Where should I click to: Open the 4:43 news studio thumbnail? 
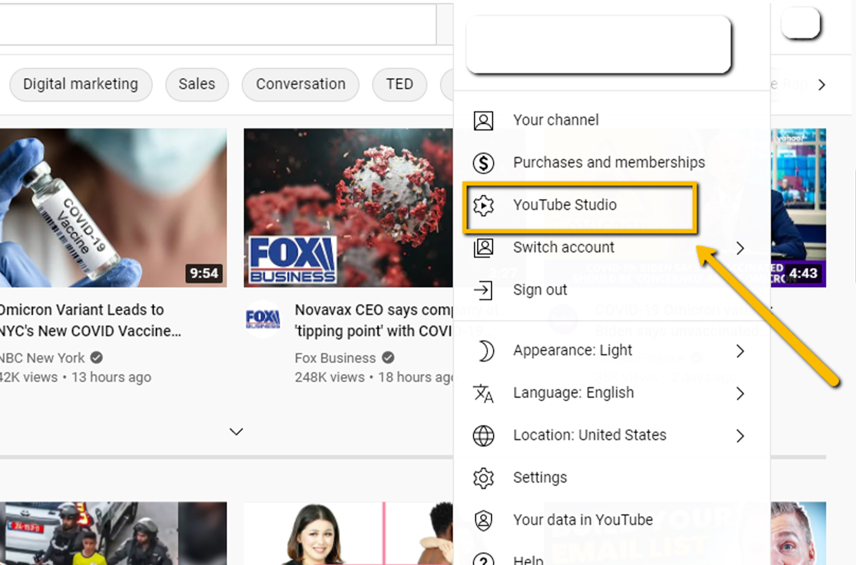(798, 208)
